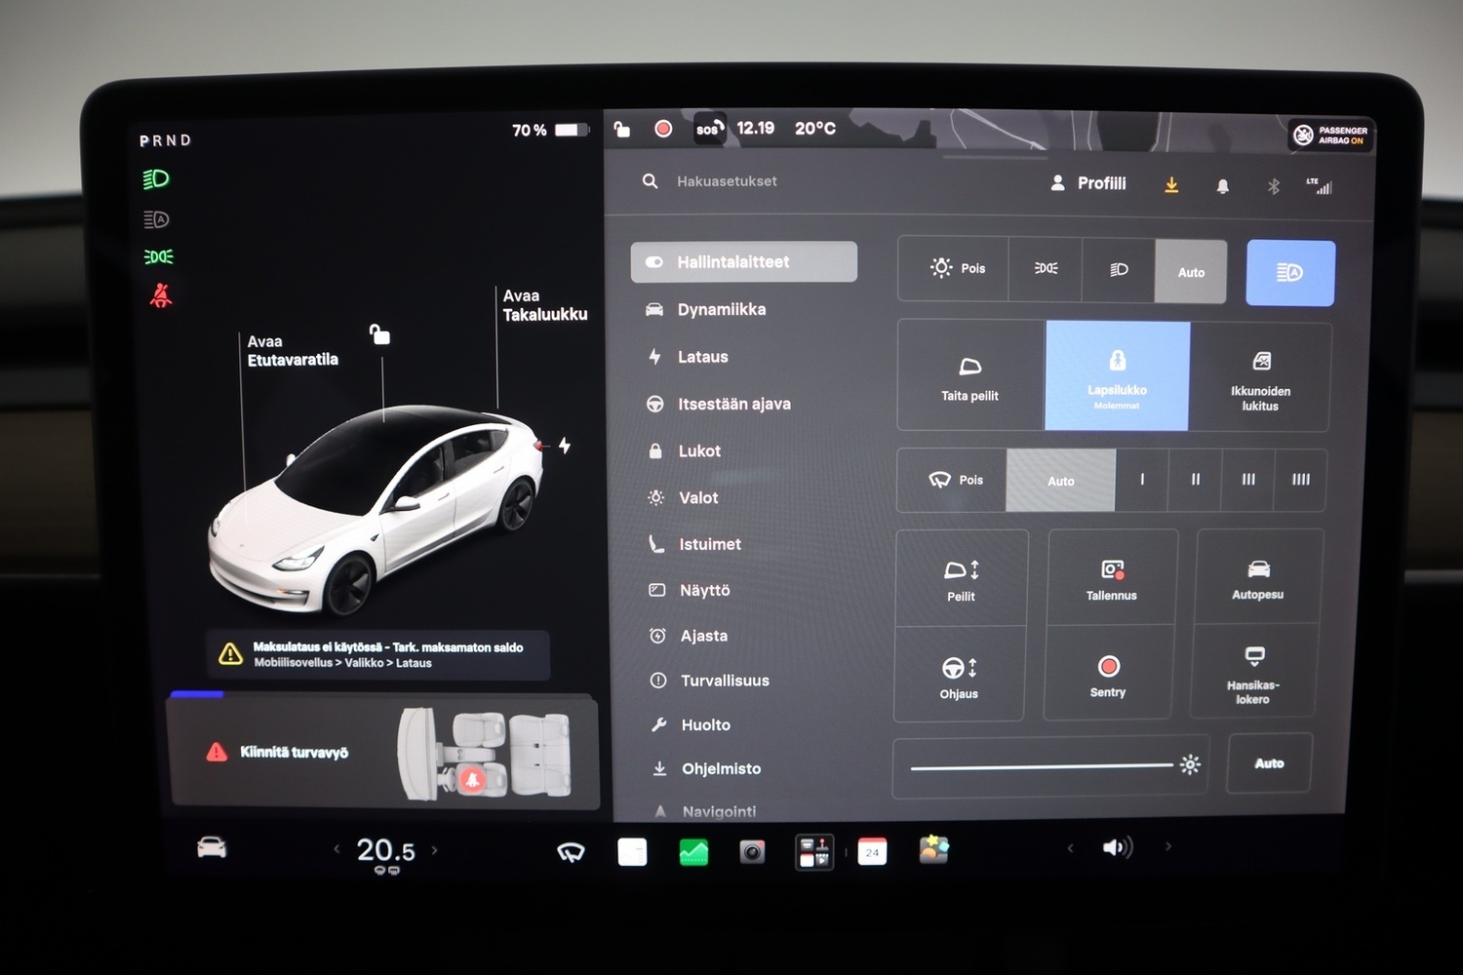Increase cabin temperature right arrow
The width and height of the screenshot is (1463, 975).
[434, 850]
